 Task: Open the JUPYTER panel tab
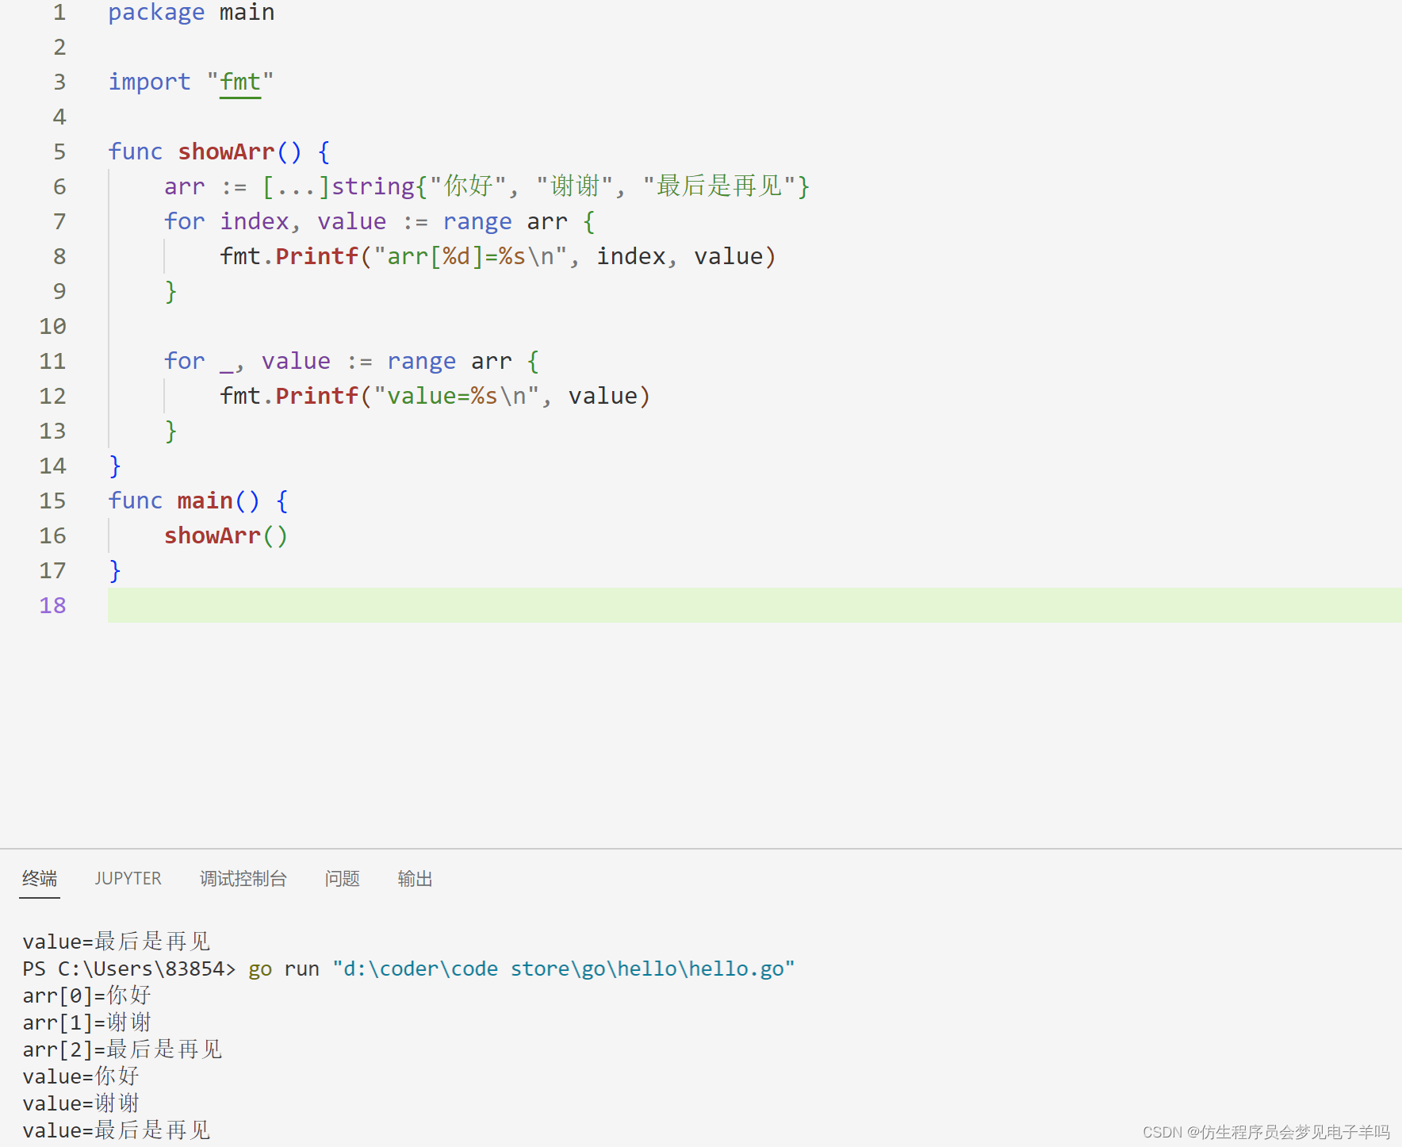128,879
